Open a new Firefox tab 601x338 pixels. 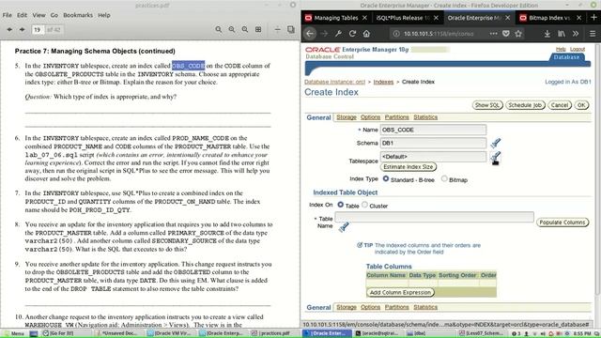point(593,18)
